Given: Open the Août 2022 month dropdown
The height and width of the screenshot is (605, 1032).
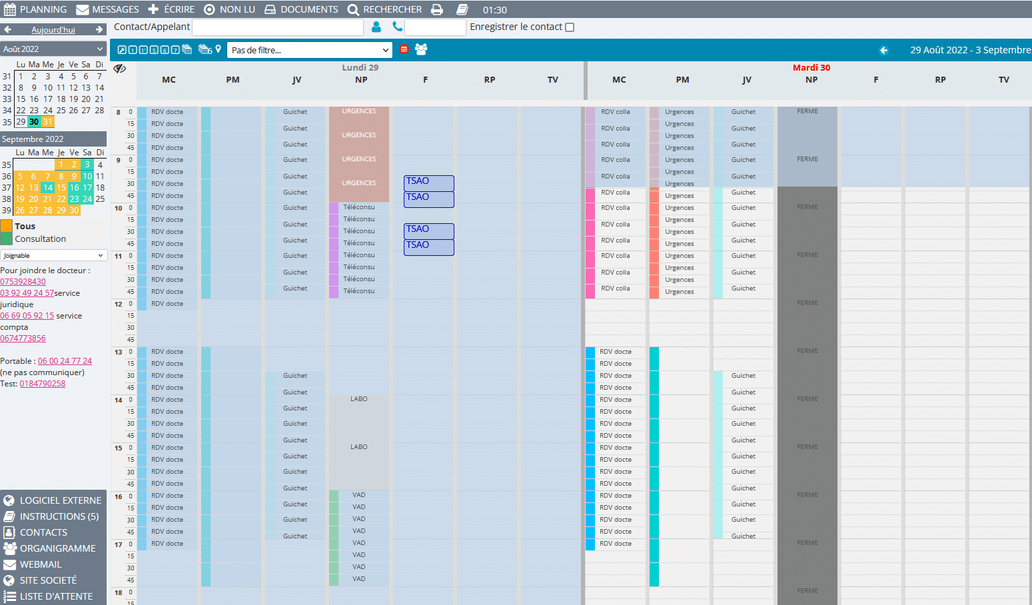Looking at the screenshot, I should click(x=53, y=49).
